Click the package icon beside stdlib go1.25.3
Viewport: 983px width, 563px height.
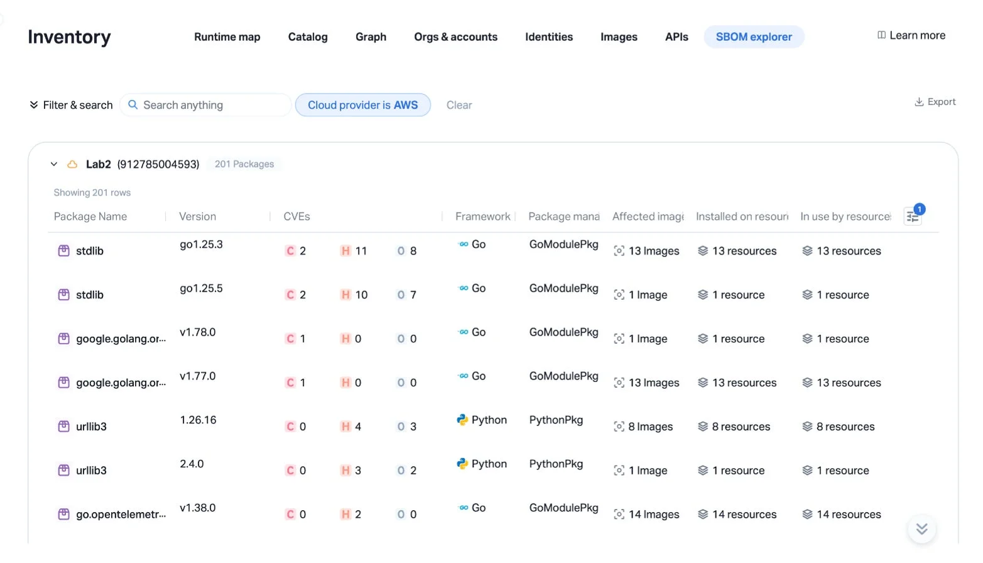point(63,251)
